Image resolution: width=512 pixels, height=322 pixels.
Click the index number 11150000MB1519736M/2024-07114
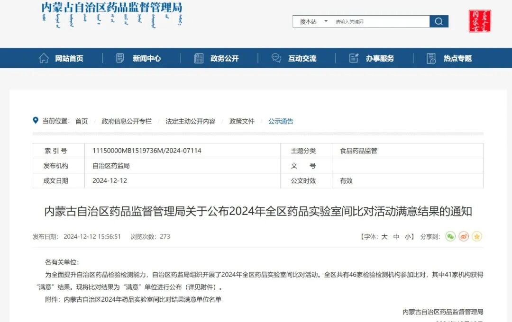point(146,151)
